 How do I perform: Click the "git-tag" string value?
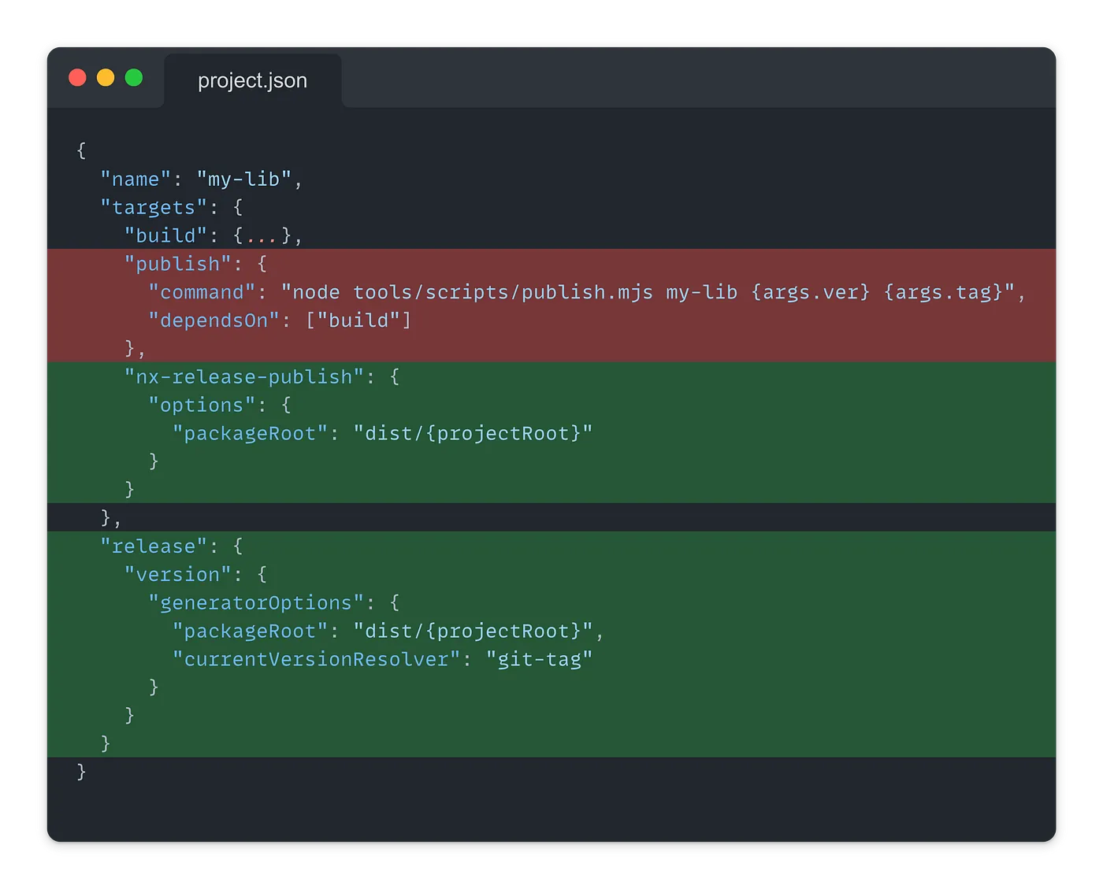pos(539,659)
